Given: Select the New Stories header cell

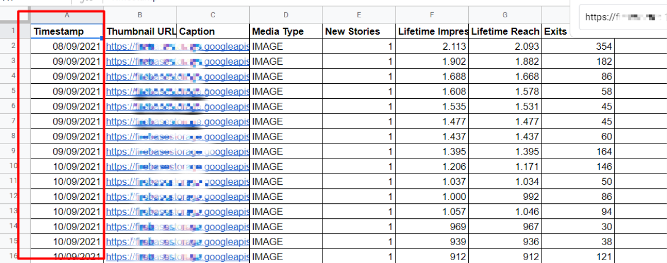Looking at the screenshot, I should 358,31.
